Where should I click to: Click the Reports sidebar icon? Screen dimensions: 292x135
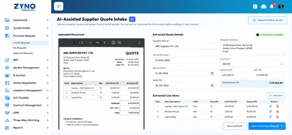click(7, 128)
